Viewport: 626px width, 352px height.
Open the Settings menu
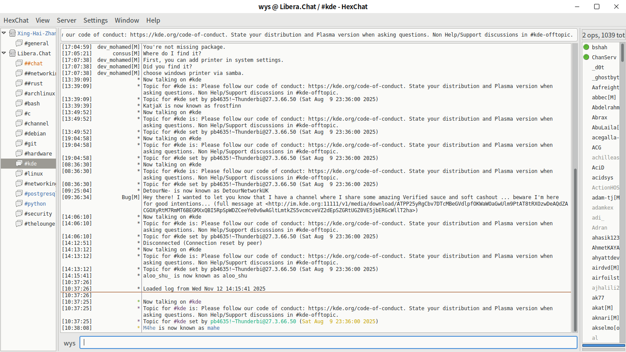pyautogui.click(x=96, y=20)
